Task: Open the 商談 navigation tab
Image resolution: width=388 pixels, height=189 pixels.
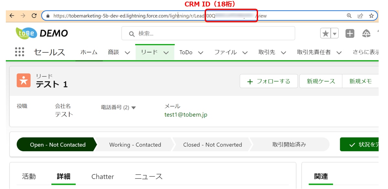Action: [113, 52]
